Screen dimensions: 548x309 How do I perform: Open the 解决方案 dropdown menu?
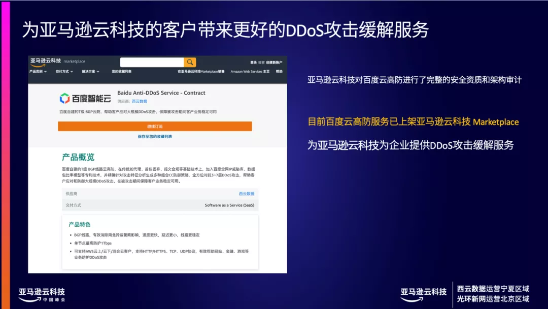click(x=90, y=71)
